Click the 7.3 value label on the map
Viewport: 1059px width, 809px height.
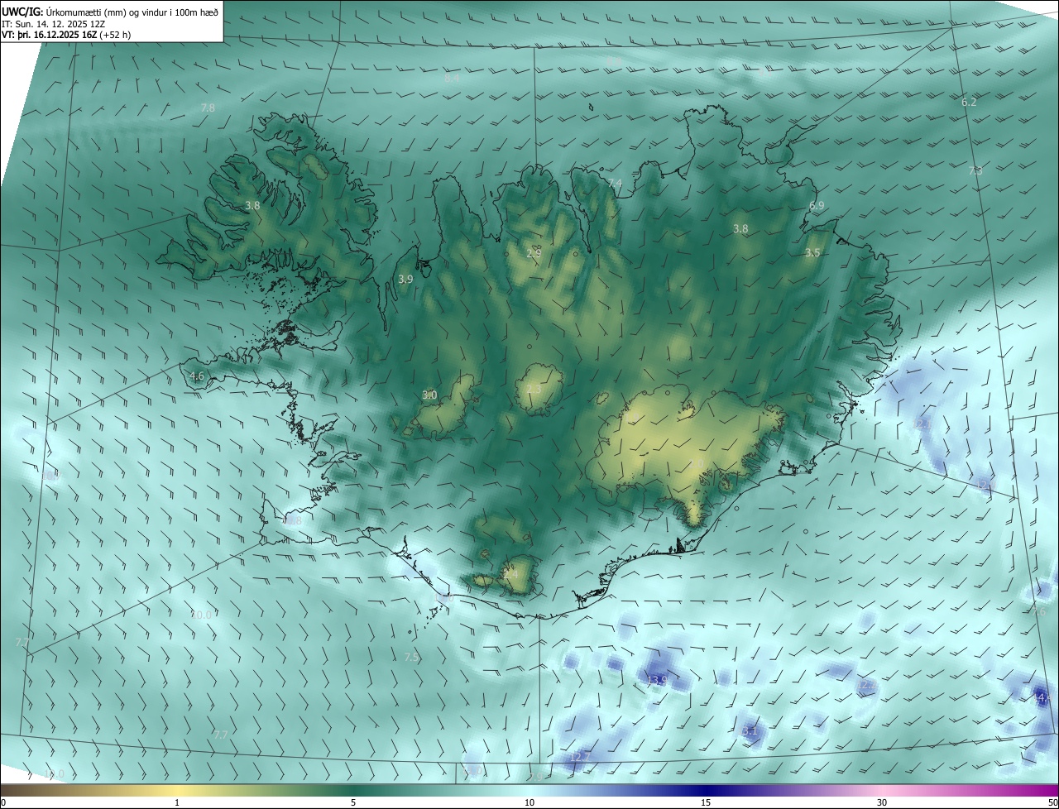(975, 170)
